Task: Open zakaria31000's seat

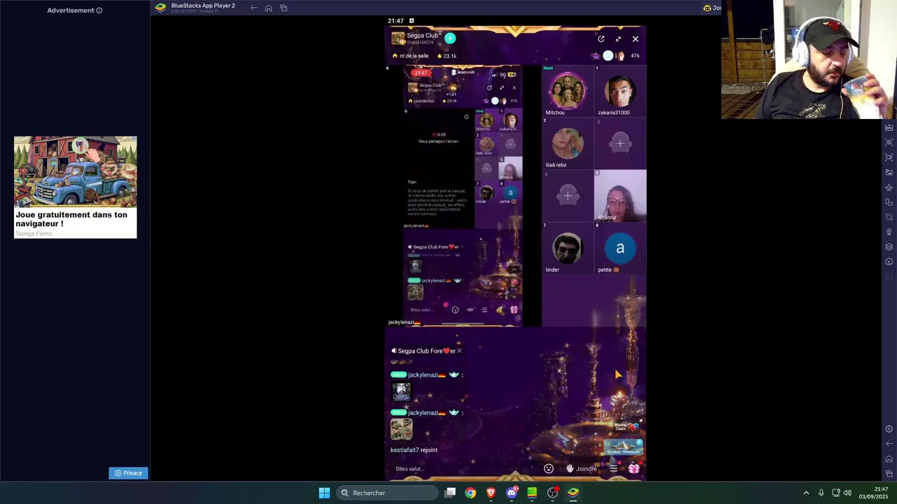Action: tap(619, 91)
